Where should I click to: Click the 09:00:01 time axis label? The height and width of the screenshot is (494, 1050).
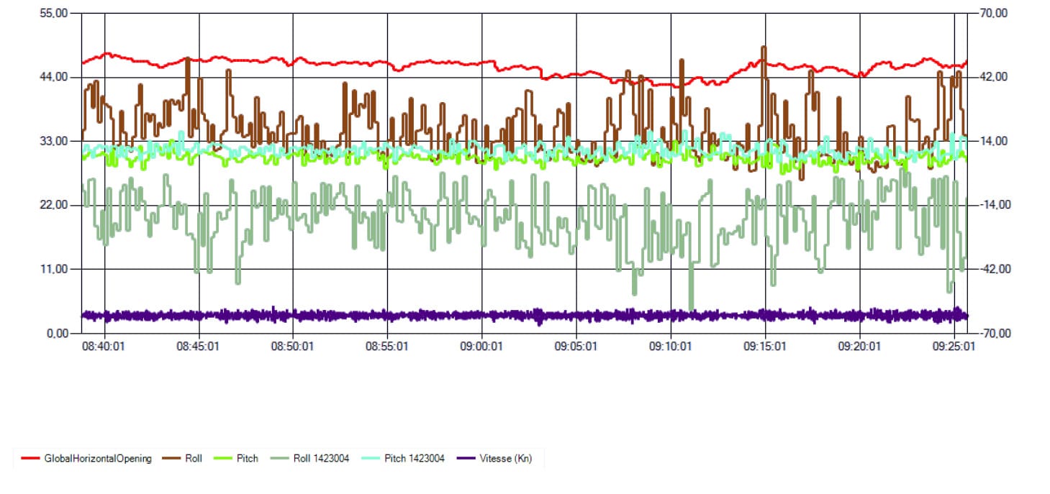pyautogui.click(x=481, y=346)
